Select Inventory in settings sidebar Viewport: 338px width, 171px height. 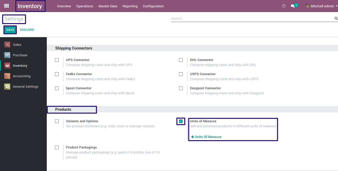23,66
